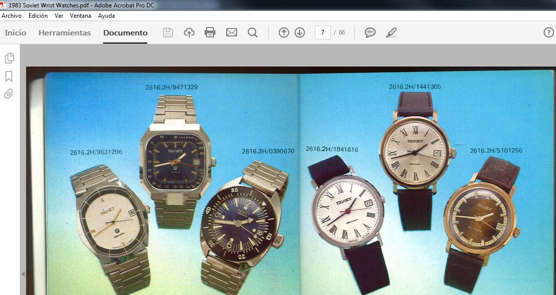The height and width of the screenshot is (295, 556).
Task: Click the save file floppy icon
Action: tap(168, 33)
